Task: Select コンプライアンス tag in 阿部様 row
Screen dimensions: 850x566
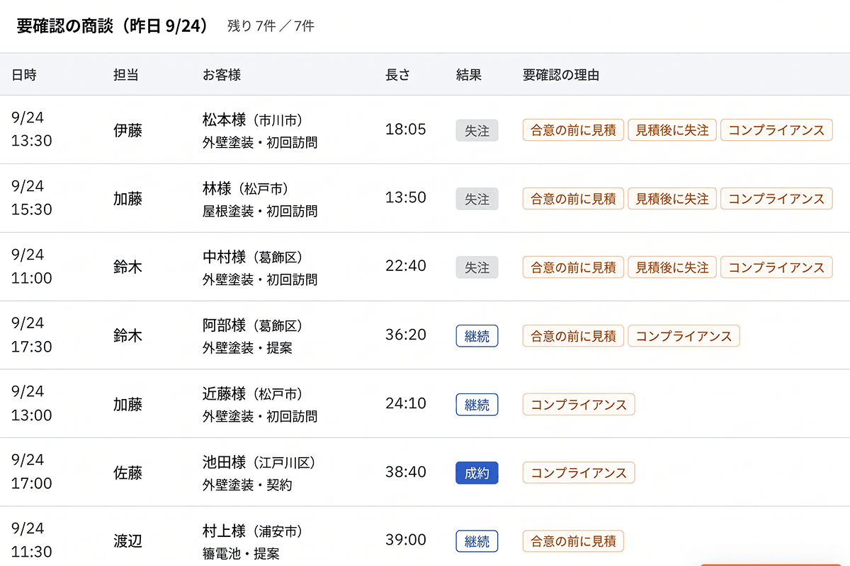Action: [x=684, y=336]
